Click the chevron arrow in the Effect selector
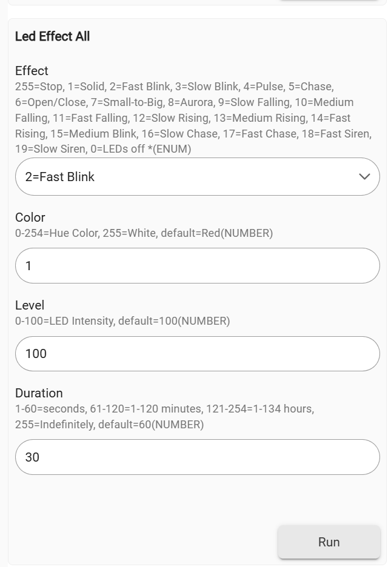391x567 pixels. [364, 177]
